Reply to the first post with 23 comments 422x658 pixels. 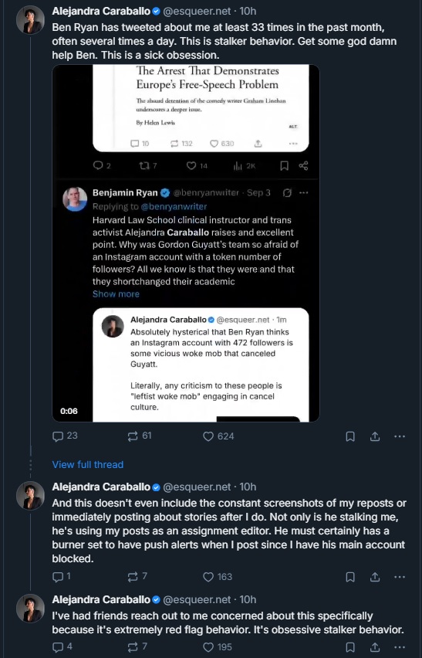pos(65,436)
